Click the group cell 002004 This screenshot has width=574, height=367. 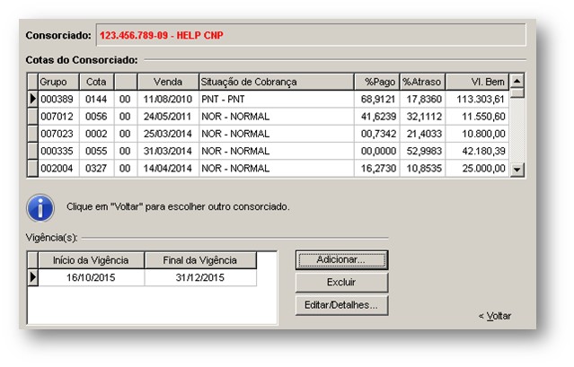58,168
